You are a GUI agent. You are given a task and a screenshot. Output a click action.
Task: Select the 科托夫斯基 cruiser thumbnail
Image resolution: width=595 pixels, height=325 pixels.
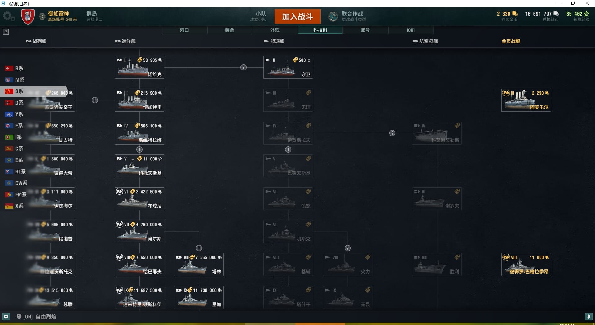coord(139,166)
